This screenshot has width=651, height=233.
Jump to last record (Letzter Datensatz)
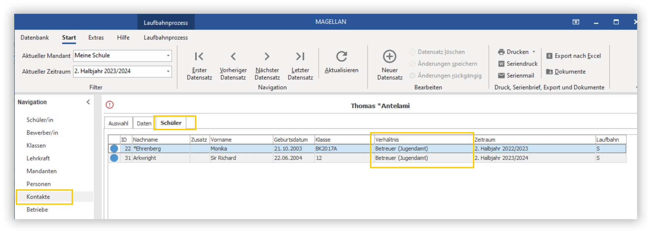click(300, 66)
